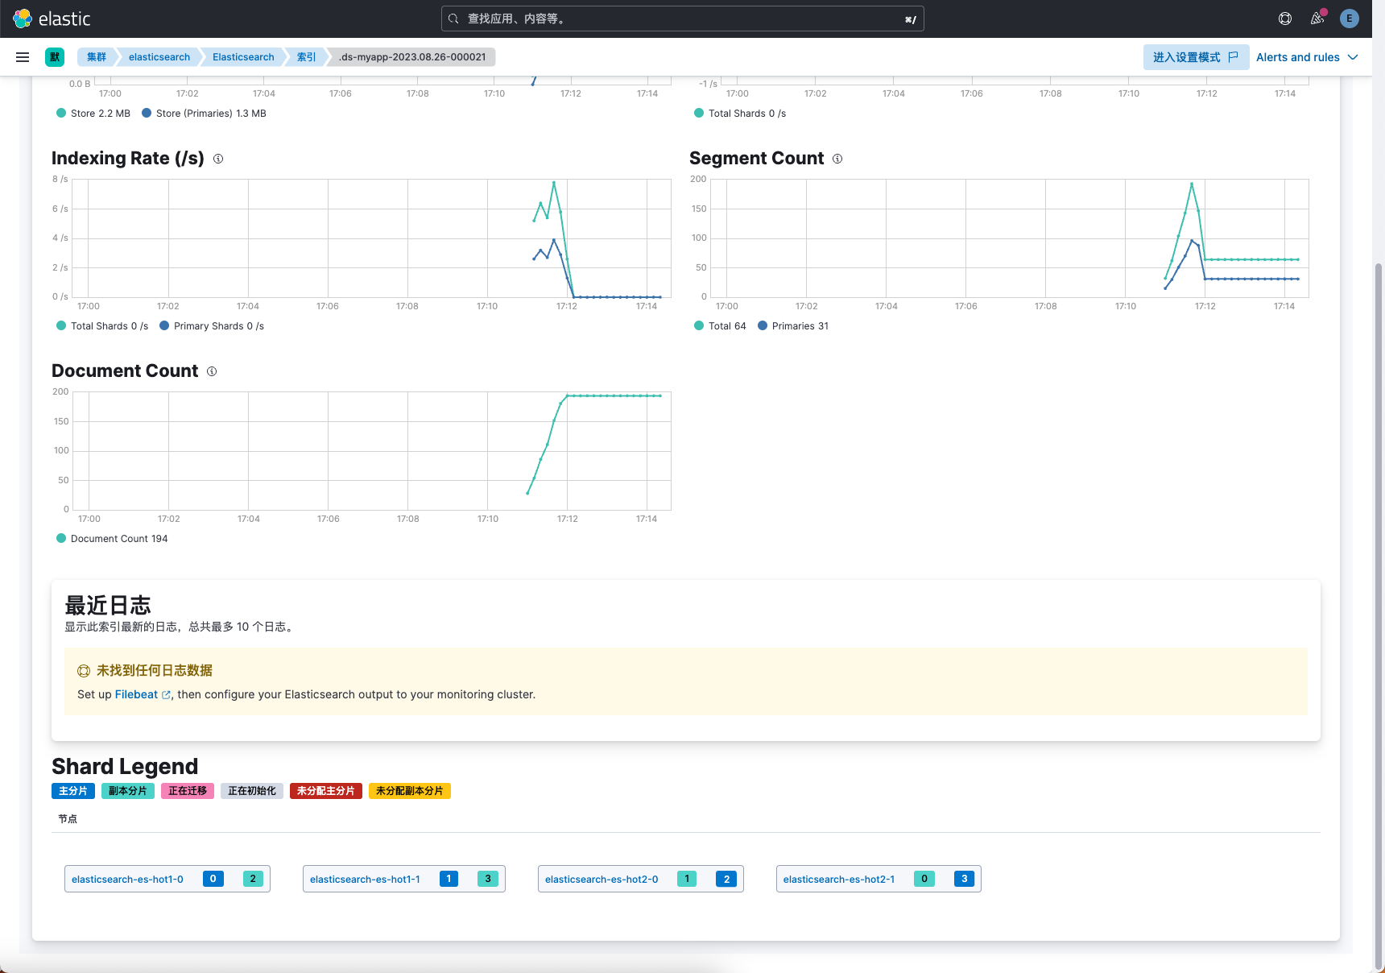Click the .ds-myapp-2023.08.26-000021 breadcrumb

point(412,57)
